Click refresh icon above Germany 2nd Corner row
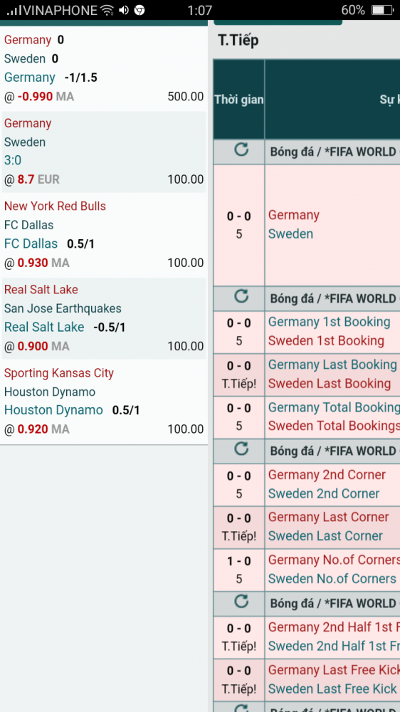Screen dimensions: 400x712 (241, 449)
